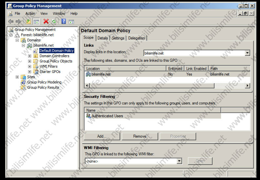The image size is (260, 180).
Task: Switch to the Delegation tab
Action: coord(137,38)
